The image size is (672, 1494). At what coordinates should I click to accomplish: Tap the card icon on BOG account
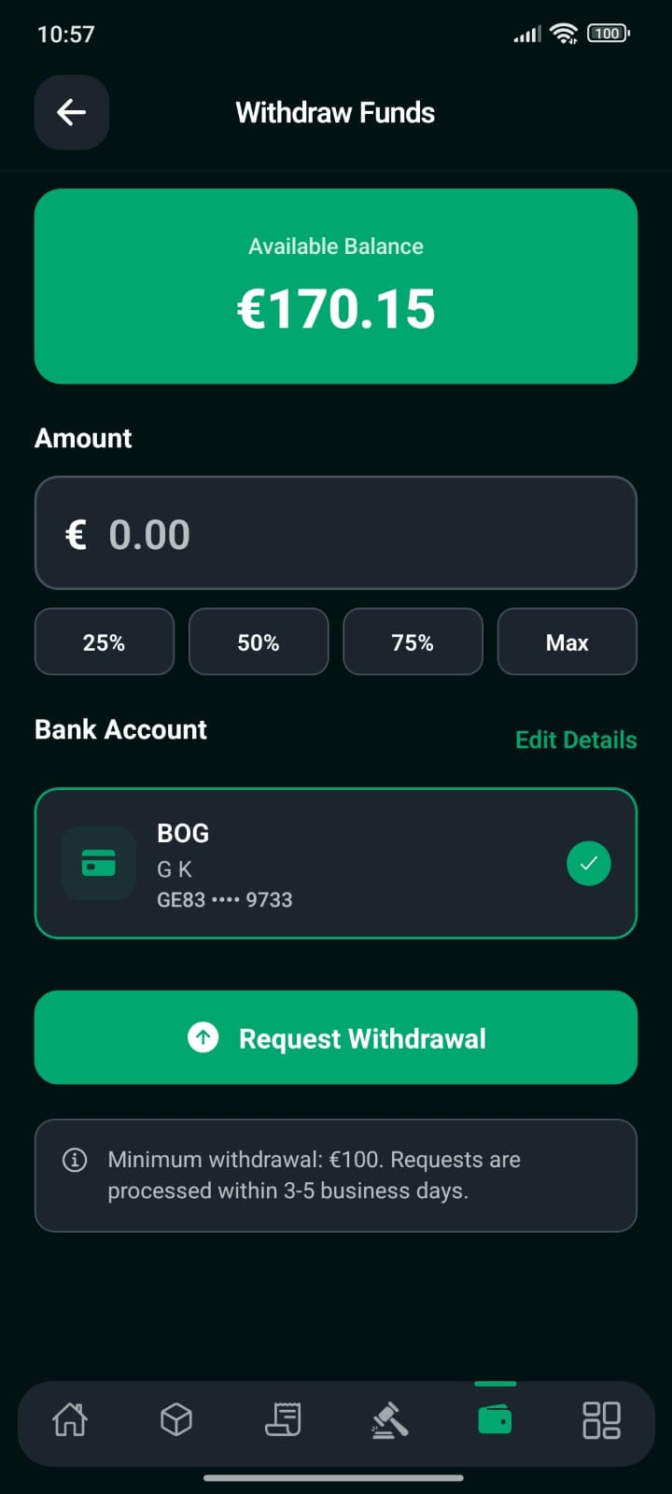99,863
